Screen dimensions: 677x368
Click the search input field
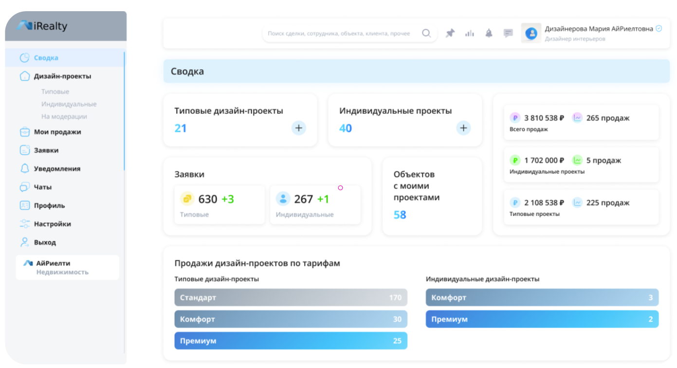(x=339, y=34)
